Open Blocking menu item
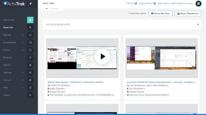The width and height of the screenshot is (206, 115). (x=7, y=58)
